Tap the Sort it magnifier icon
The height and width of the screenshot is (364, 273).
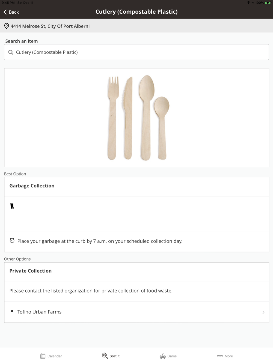point(105,356)
